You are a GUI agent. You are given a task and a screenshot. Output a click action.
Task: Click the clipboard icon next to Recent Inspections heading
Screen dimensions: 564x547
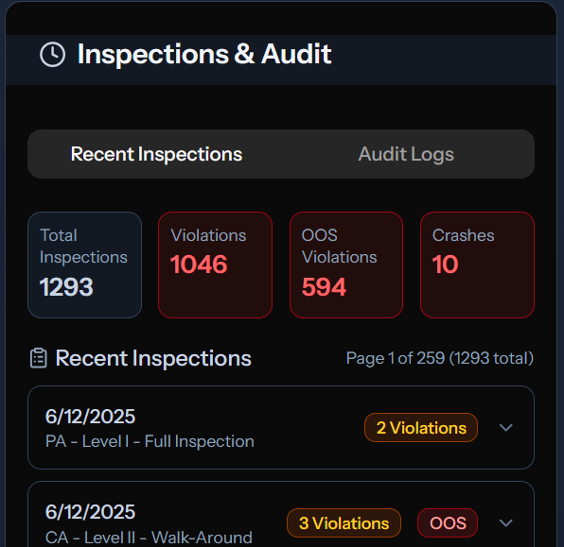point(39,358)
